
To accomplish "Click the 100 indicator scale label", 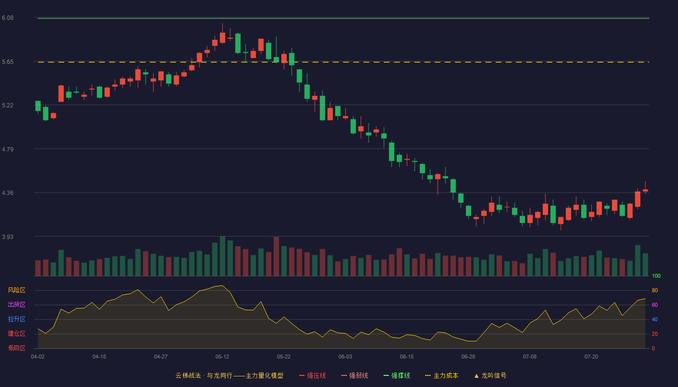I will click(x=656, y=276).
